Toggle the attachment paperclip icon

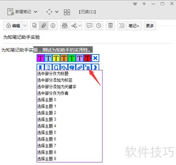44,26
